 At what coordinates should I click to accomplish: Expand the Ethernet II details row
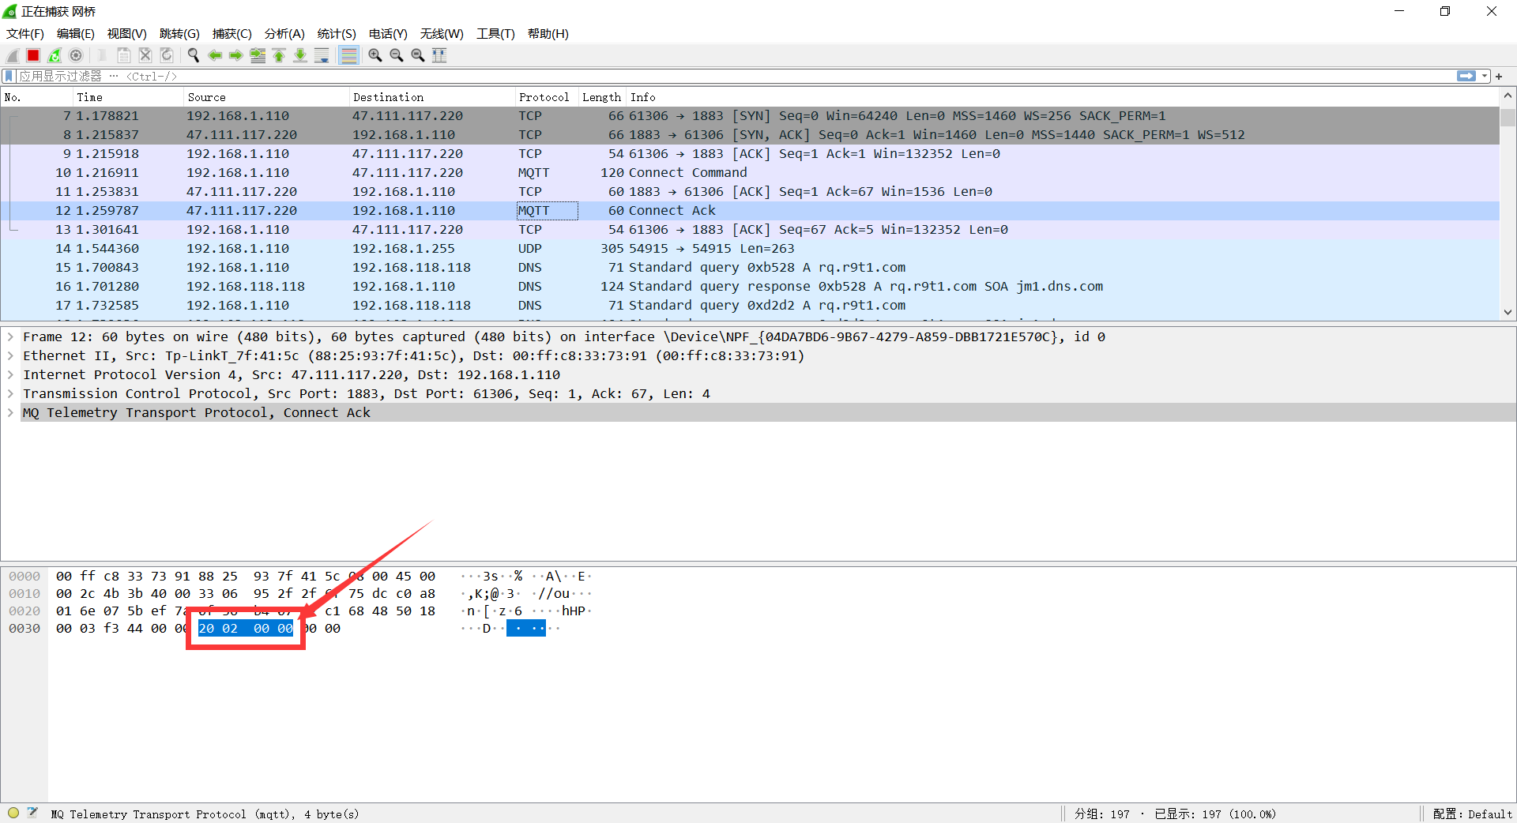[10, 355]
